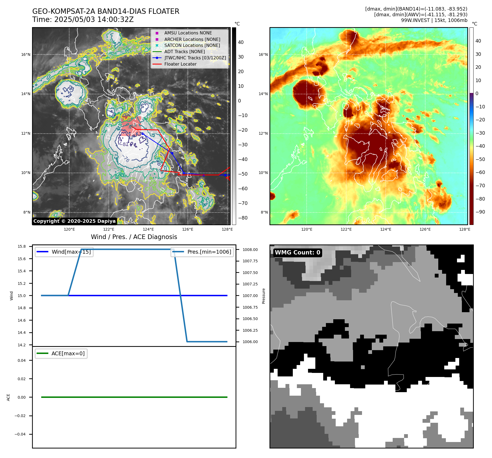Click the 15.8 tick on the Wind axis

tap(22, 246)
